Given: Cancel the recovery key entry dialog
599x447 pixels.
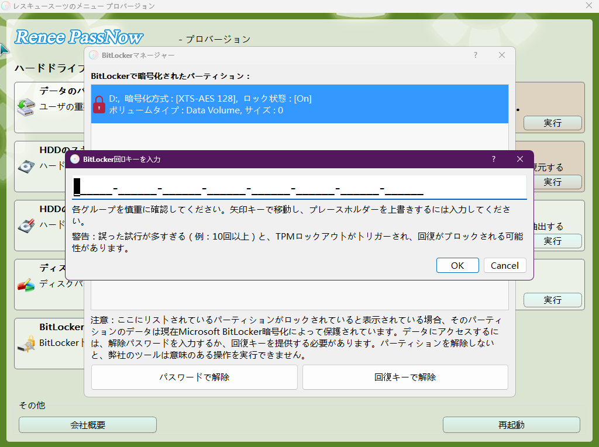Looking at the screenshot, I should click(x=504, y=265).
